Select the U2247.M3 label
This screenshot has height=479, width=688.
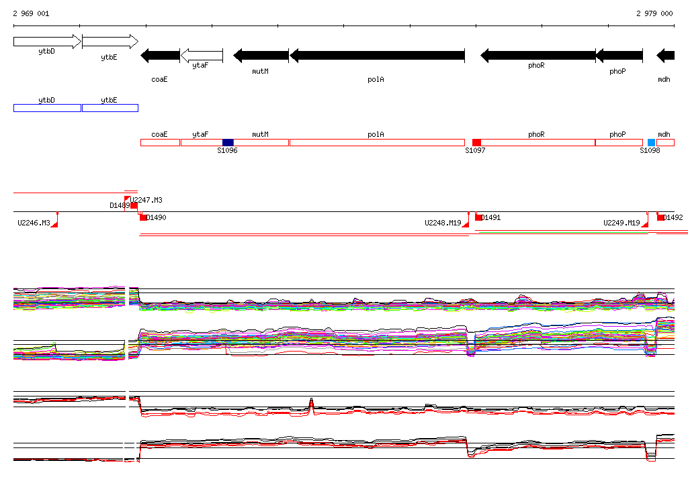click(x=146, y=200)
